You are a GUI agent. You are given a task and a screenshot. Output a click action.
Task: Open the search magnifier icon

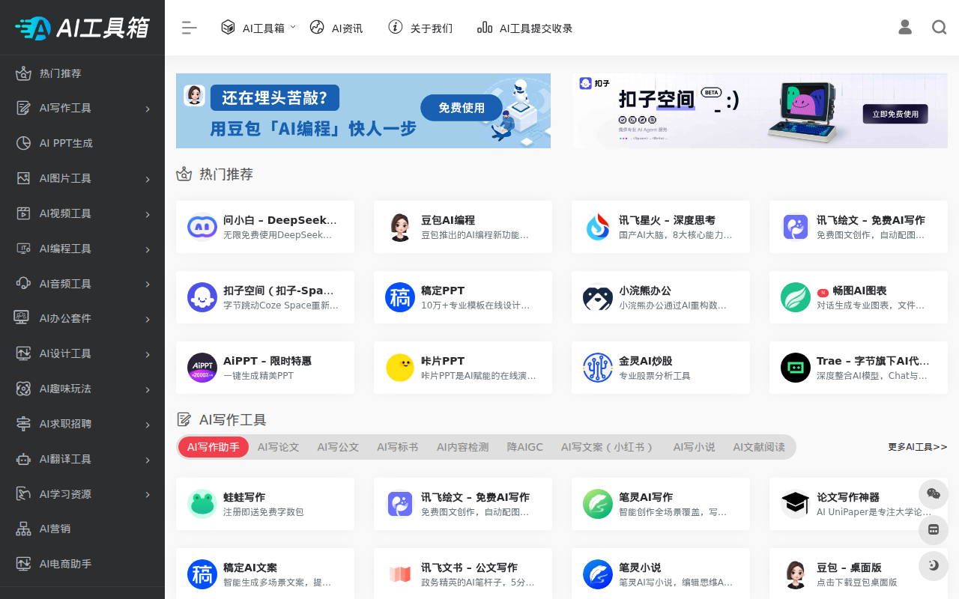939,27
